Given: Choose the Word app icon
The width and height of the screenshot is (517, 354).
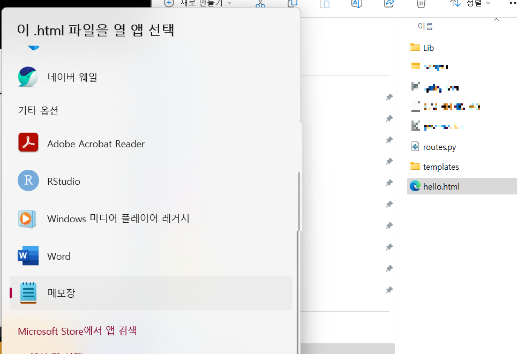Looking at the screenshot, I should point(28,256).
